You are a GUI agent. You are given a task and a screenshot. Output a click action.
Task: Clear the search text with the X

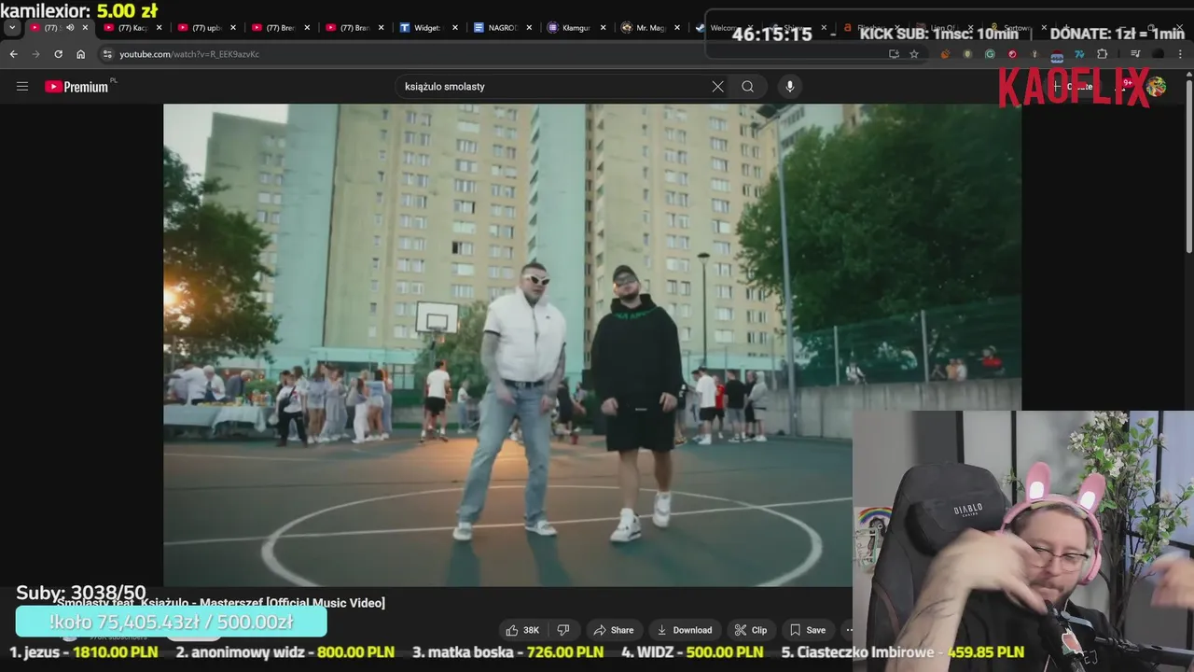pyautogui.click(x=717, y=87)
